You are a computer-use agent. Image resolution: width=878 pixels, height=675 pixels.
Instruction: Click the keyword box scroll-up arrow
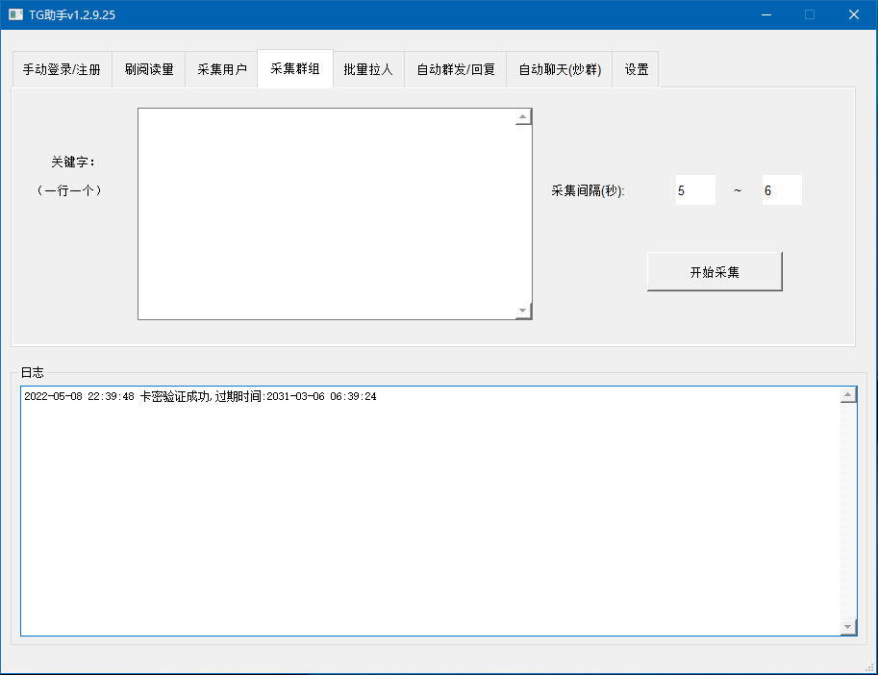[523, 117]
